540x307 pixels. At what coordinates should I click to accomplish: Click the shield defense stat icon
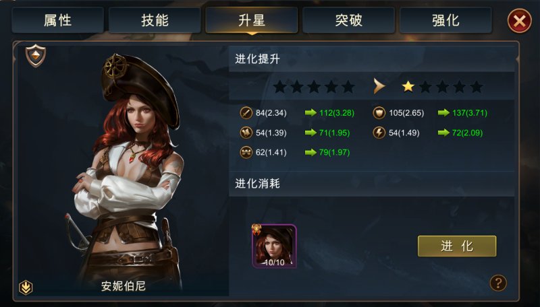coord(379,112)
